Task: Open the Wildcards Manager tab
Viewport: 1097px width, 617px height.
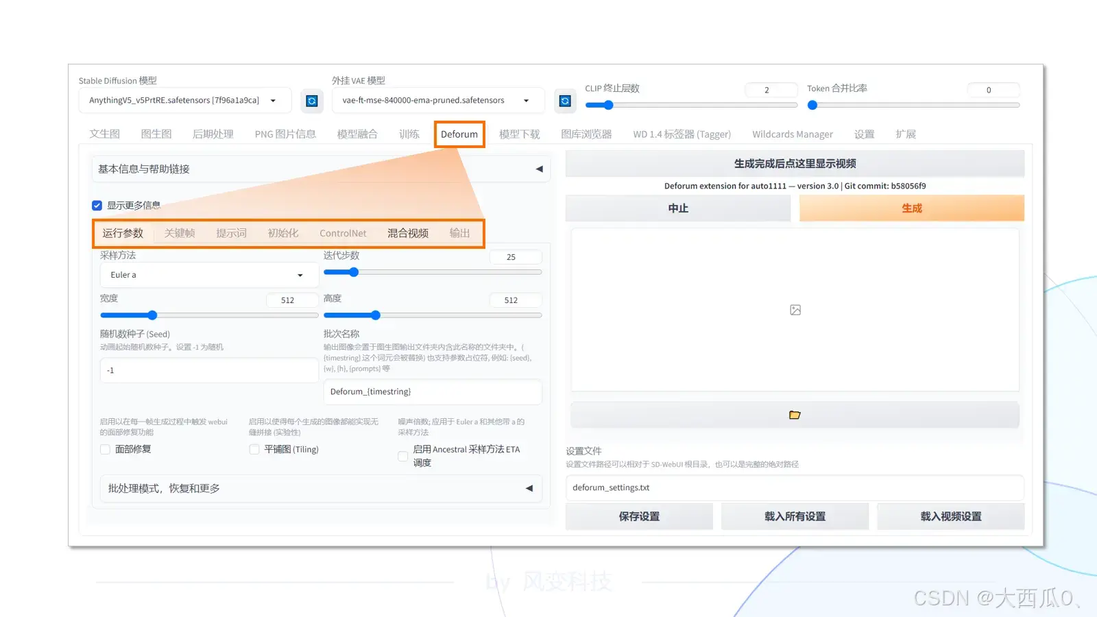Action: [793, 134]
